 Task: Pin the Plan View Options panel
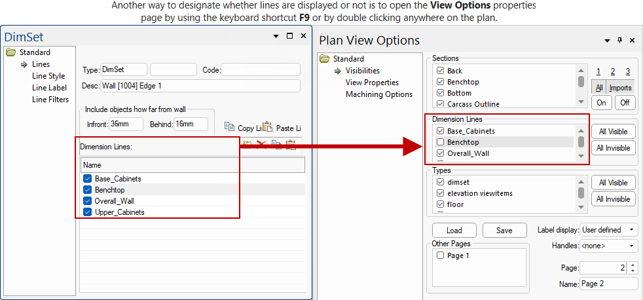(619, 40)
